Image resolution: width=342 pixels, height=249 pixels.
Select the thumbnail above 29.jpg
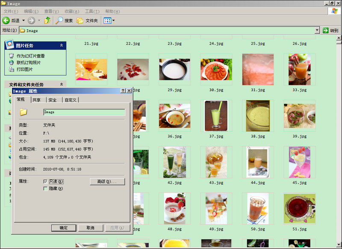click(174, 69)
